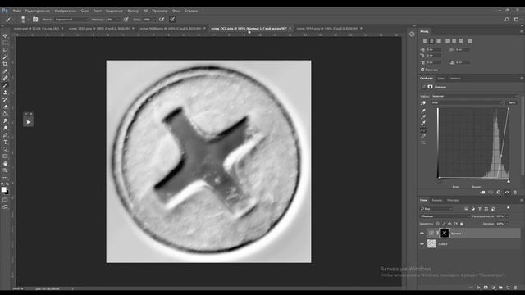Click the Play actions button near canvas
Image resolution: width=525 pixels, height=295 pixels.
(x=29, y=122)
